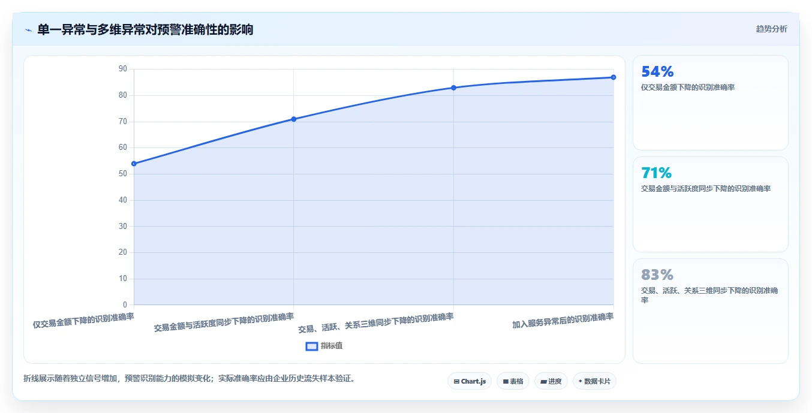Viewport: 812px width, 413px height.
Task: Select the Chart.js tag
Action: click(x=470, y=381)
